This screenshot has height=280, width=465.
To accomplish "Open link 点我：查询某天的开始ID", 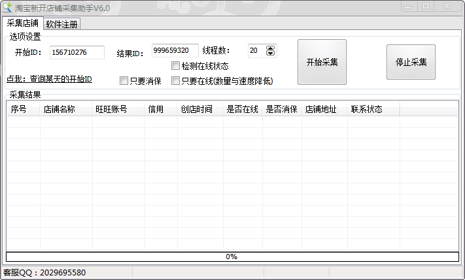I will tap(49, 79).
